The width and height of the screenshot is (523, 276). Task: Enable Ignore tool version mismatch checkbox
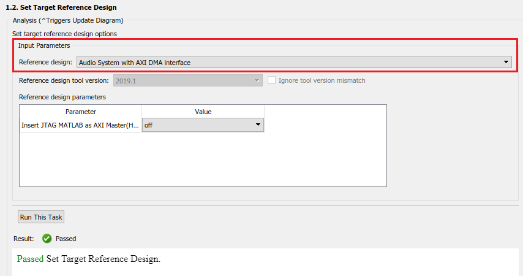pyautogui.click(x=272, y=80)
